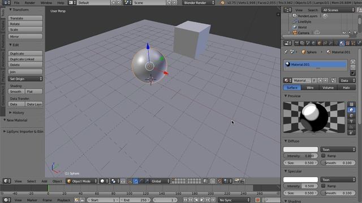Toggle the Specular Ramp checkbox
This screenshot has height=203, width=362.
click(324, 186)
